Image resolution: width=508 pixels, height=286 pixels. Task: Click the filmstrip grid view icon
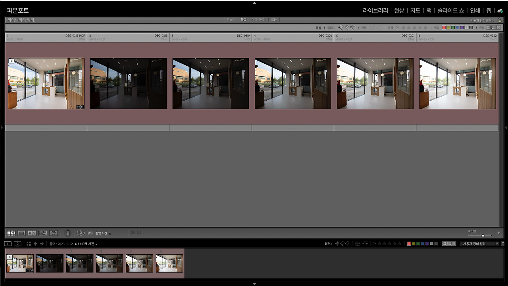pyautogui.click(x=29, y=244)
